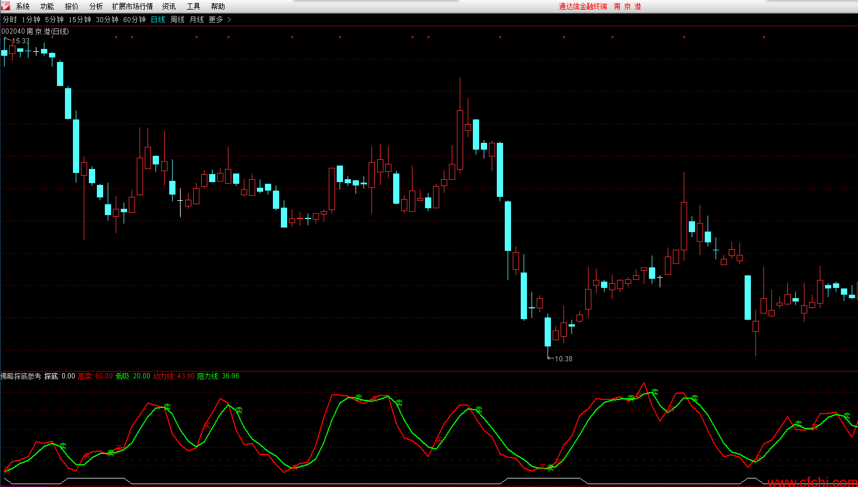Image resolution: width=858 pixels, height=487 pixels.
Task: Click the 佛略探底参考 indicator name
Action: [21, 376]
